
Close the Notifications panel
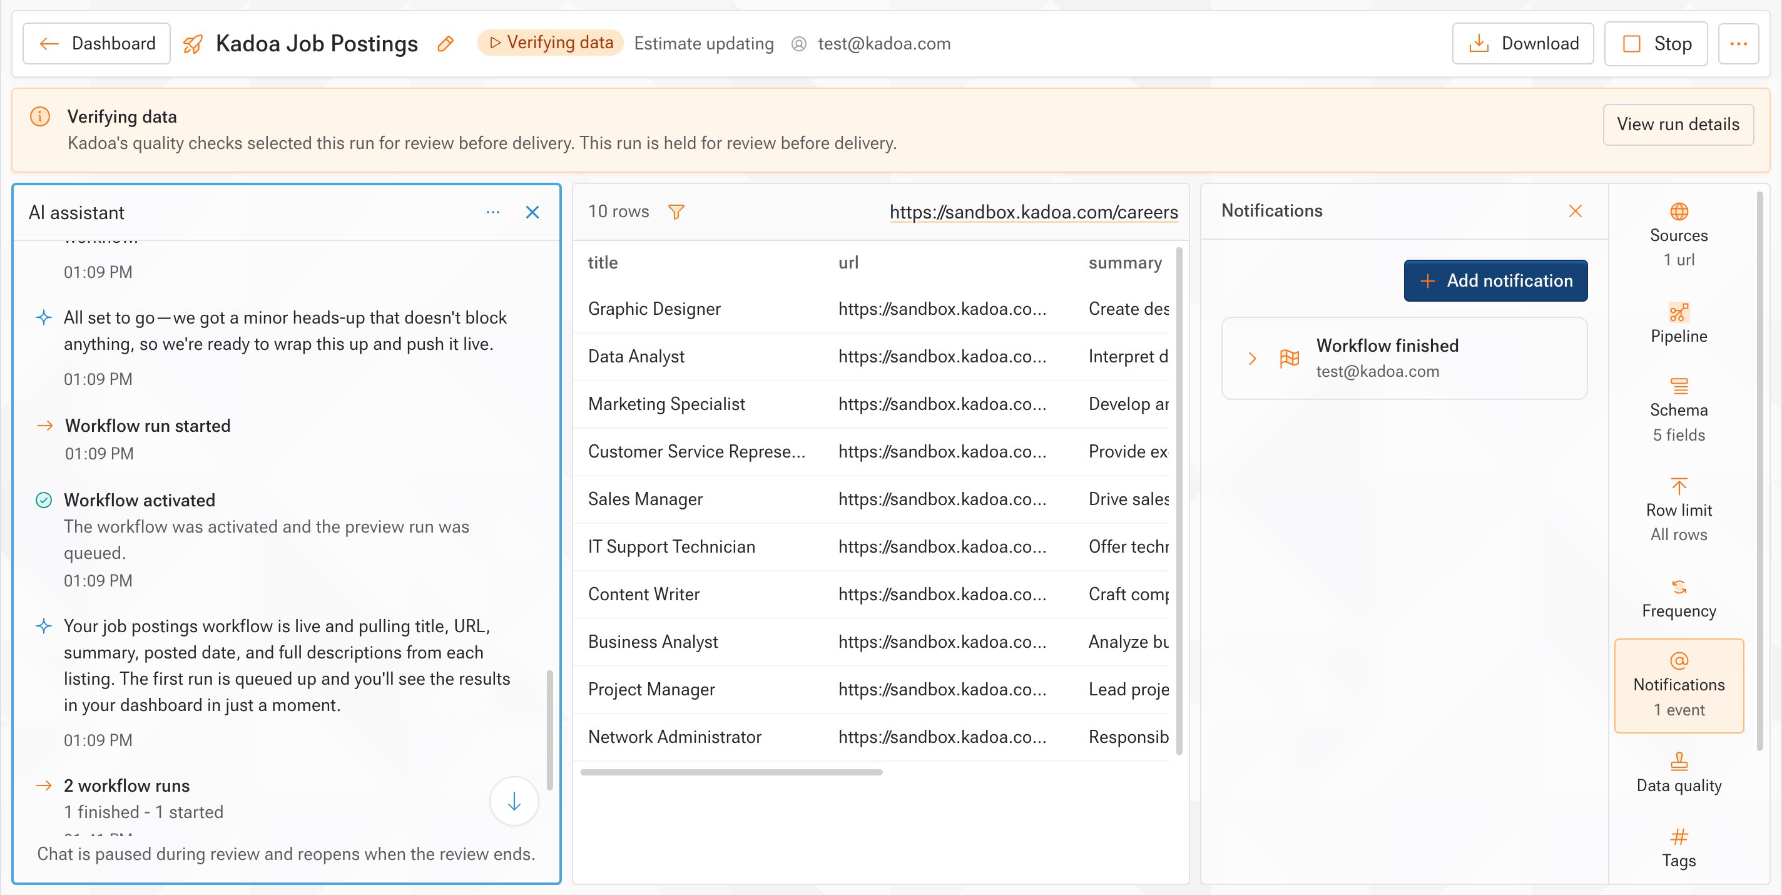[1575, 211]
